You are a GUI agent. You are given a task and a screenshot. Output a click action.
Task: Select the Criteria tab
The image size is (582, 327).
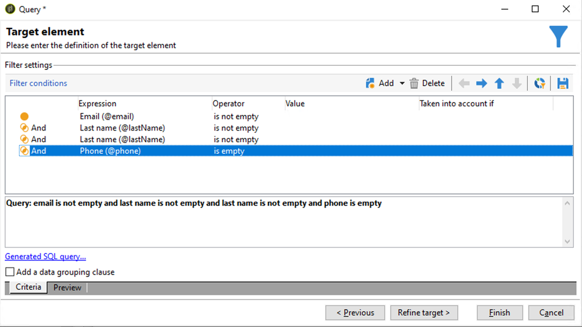(x=29, y=287)
